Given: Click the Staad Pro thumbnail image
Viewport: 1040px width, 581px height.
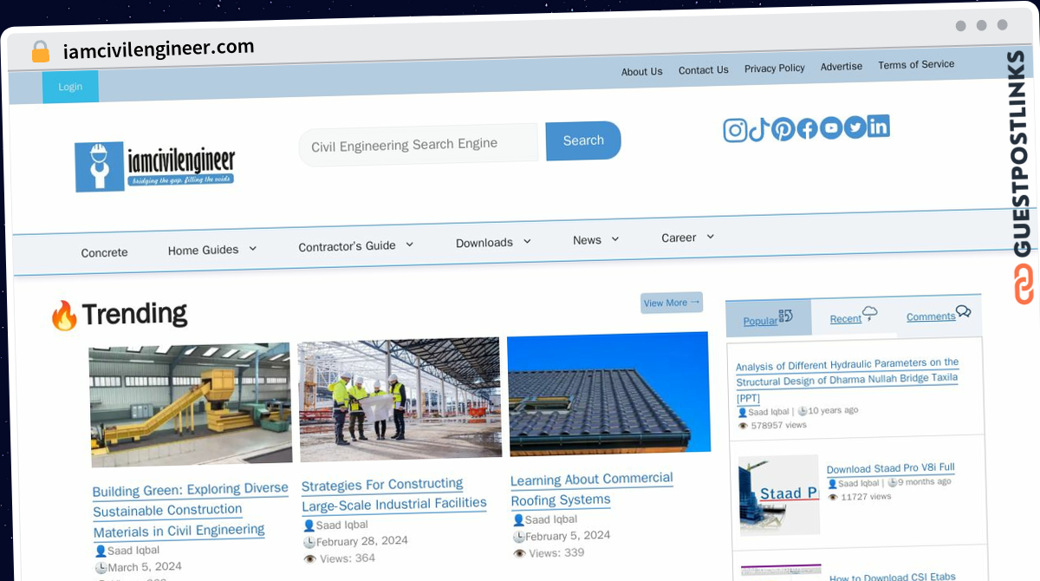Looking at the screenshot, I should click(779, 494).
